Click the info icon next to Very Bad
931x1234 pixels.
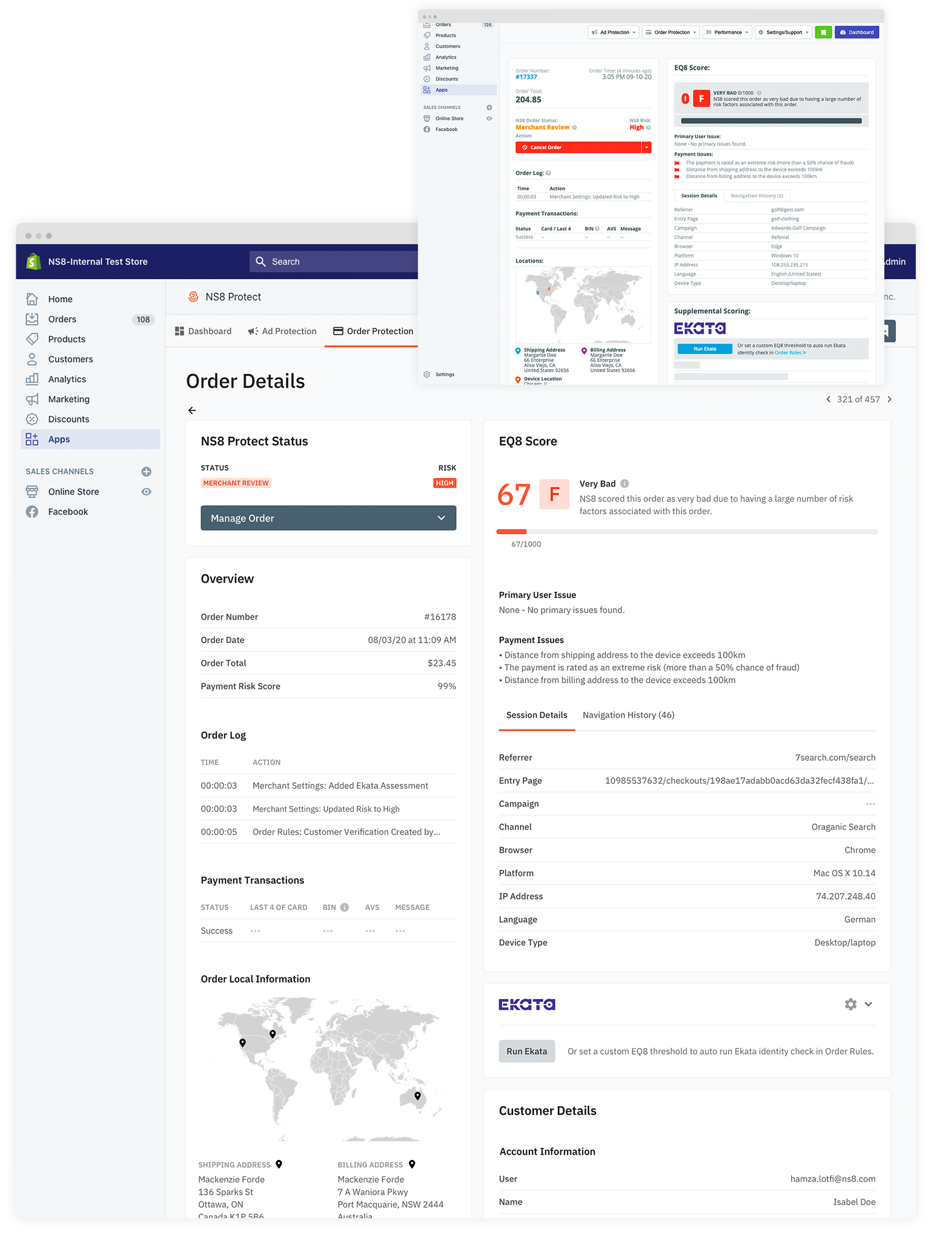coord(625,483)
